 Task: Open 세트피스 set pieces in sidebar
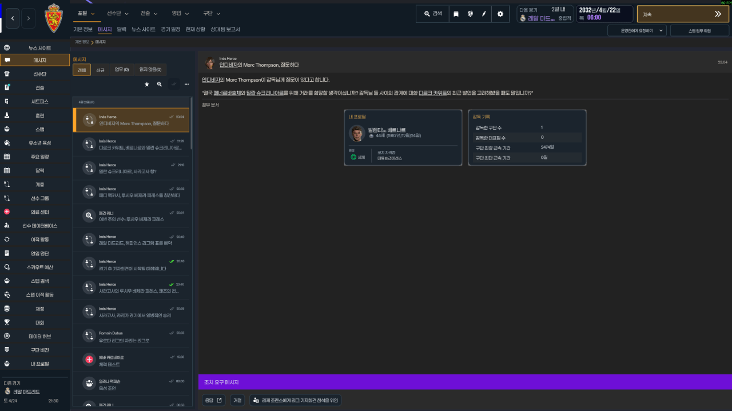[35, 102]
